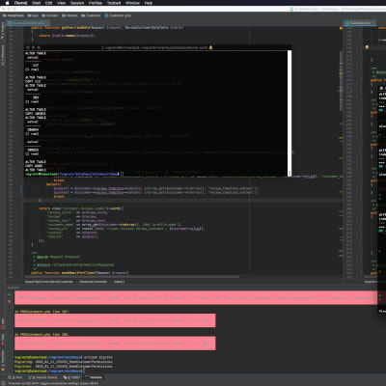The image size is (386, 386).
Task: Click the Models folder breadcrumb
Action: [69, 15]
